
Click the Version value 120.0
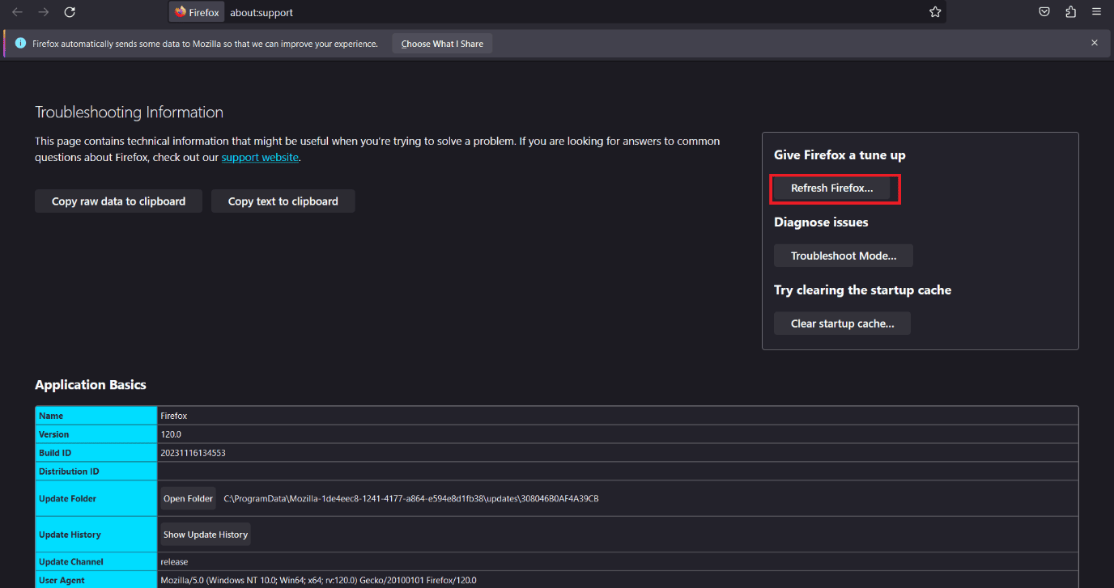(171, 434)
